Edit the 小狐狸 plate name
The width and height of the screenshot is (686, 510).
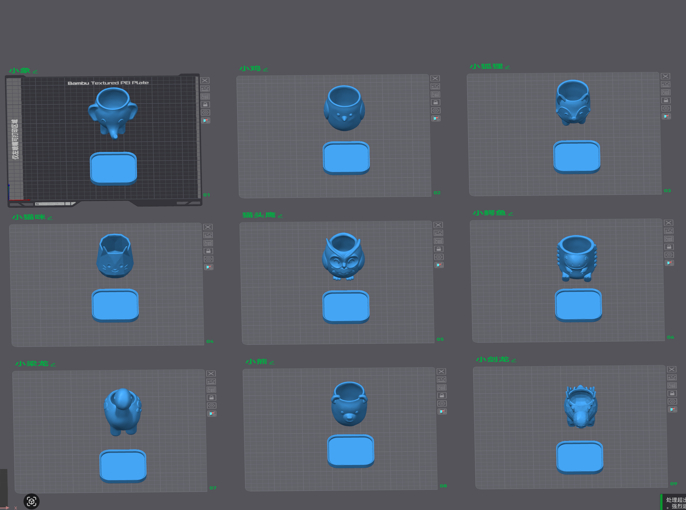click(507, 67)
